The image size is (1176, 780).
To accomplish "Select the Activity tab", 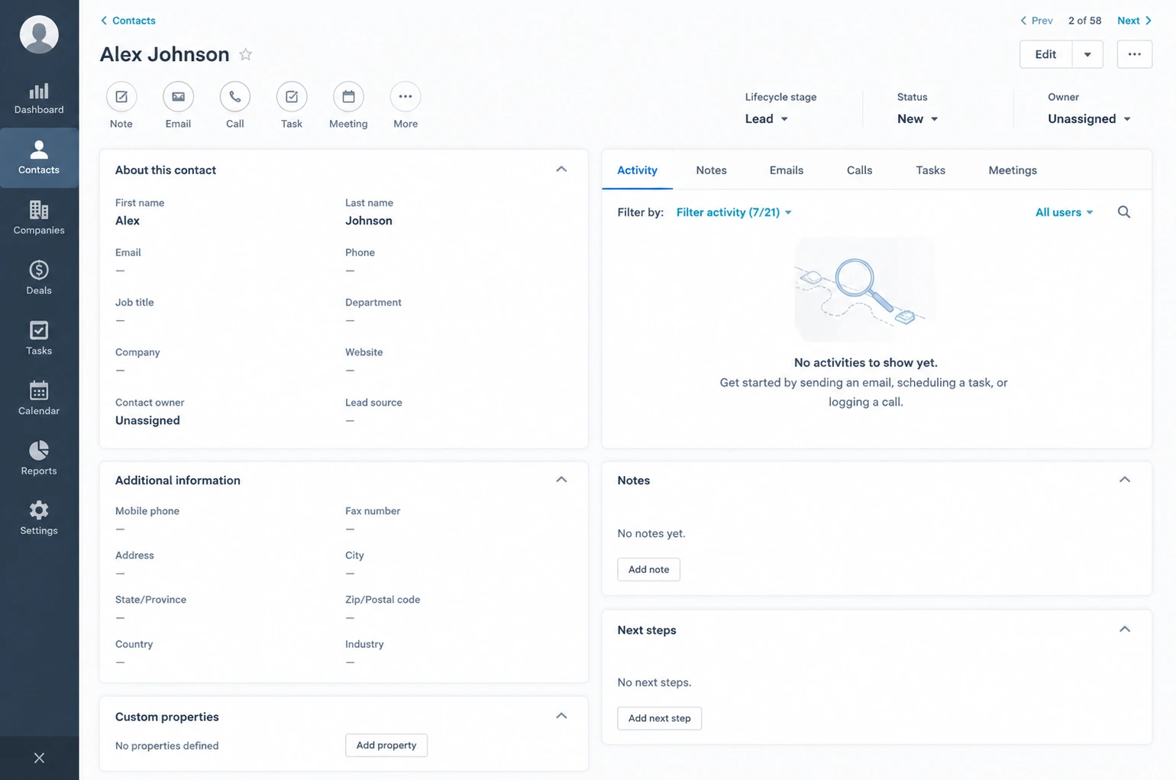I will pyautogui.click(x=637, y=170).
